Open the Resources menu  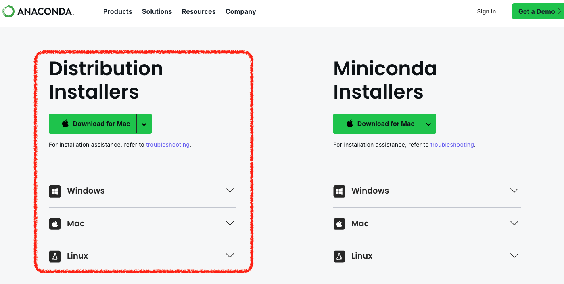(198, 11)
